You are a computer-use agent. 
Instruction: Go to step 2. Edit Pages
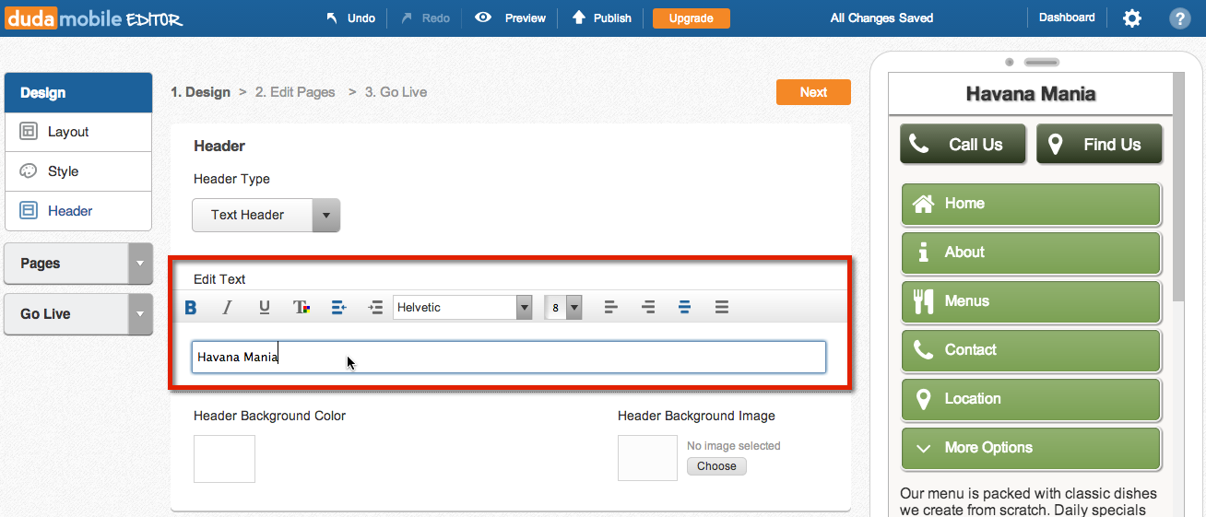[x=295, y=92]
